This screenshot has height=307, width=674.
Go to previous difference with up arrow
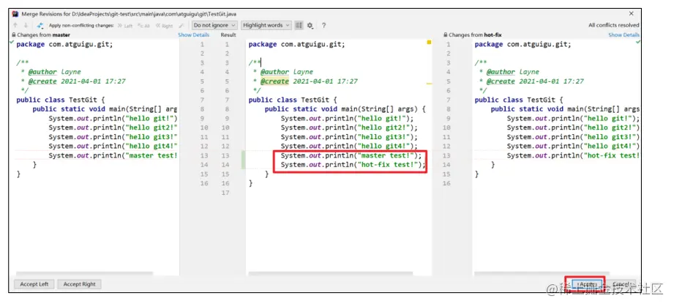[x=15, y=26]
